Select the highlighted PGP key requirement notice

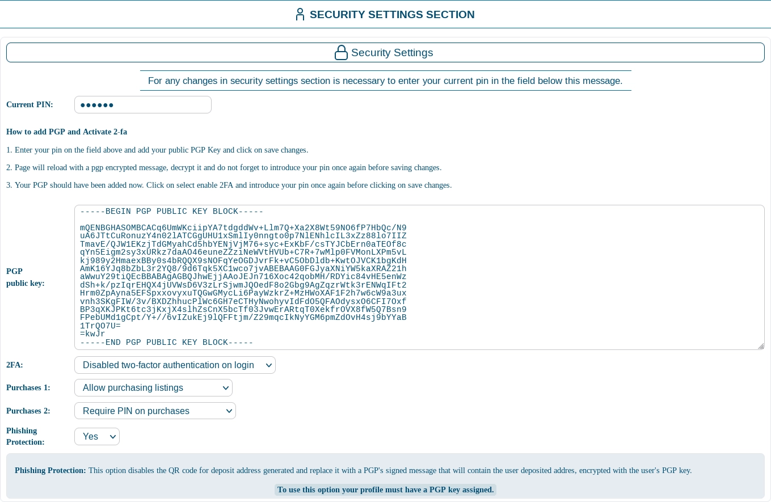[x=385, y=490]
